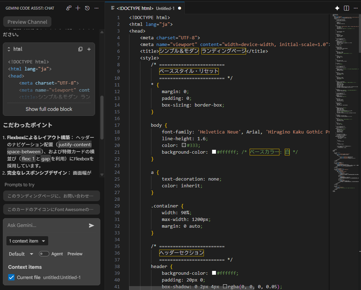Copy the html code block
The width and height of the screenshot is (361, 290).
80,49
